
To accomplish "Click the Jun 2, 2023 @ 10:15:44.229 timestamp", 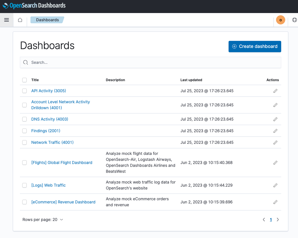I will pos(206,185).
